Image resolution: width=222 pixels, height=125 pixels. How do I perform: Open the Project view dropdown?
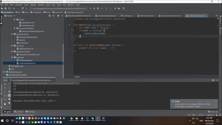point(15,16)
